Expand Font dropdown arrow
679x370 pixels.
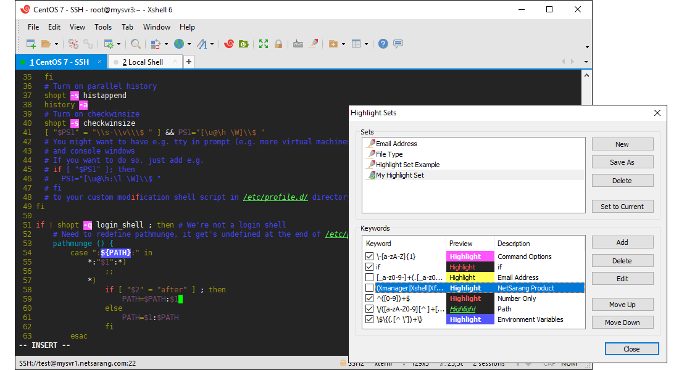tap(212, 44)
